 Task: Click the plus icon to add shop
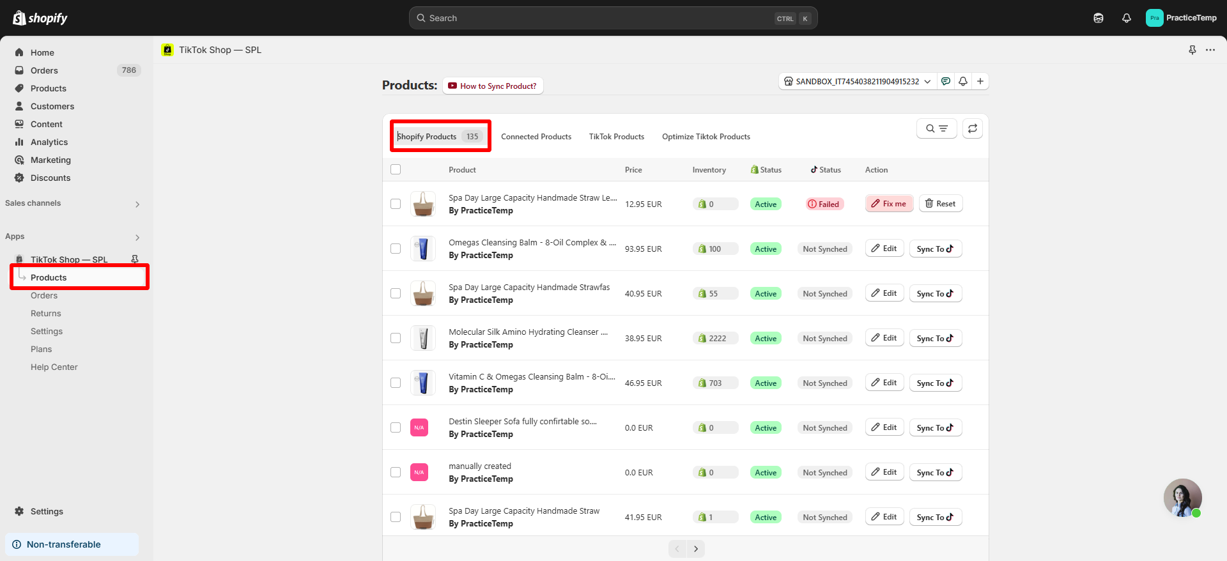(x=980, y=81)
